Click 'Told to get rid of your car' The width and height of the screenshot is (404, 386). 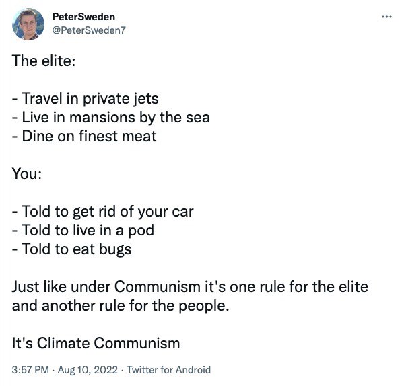point(103,211)
